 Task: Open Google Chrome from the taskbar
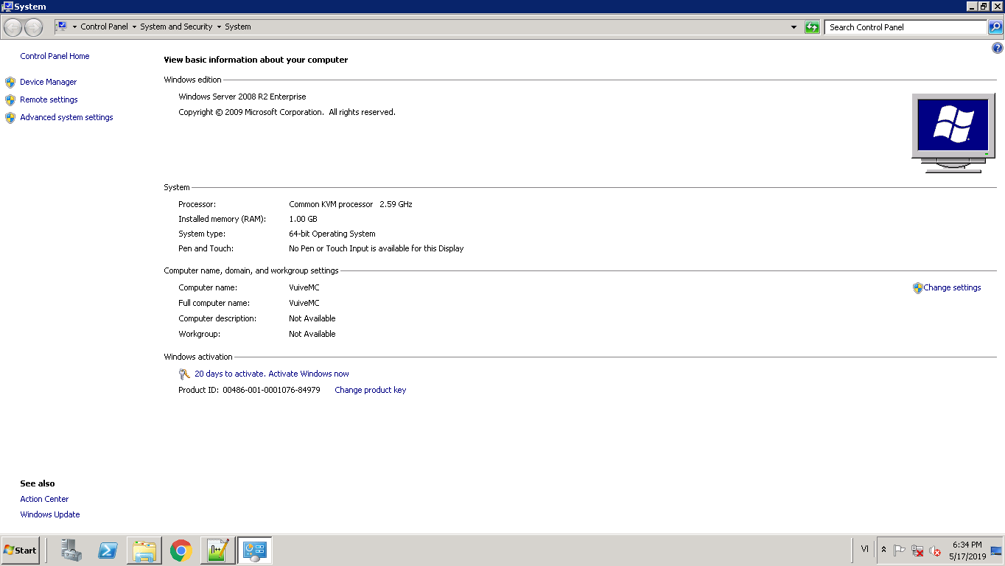[x=181, y=551]
